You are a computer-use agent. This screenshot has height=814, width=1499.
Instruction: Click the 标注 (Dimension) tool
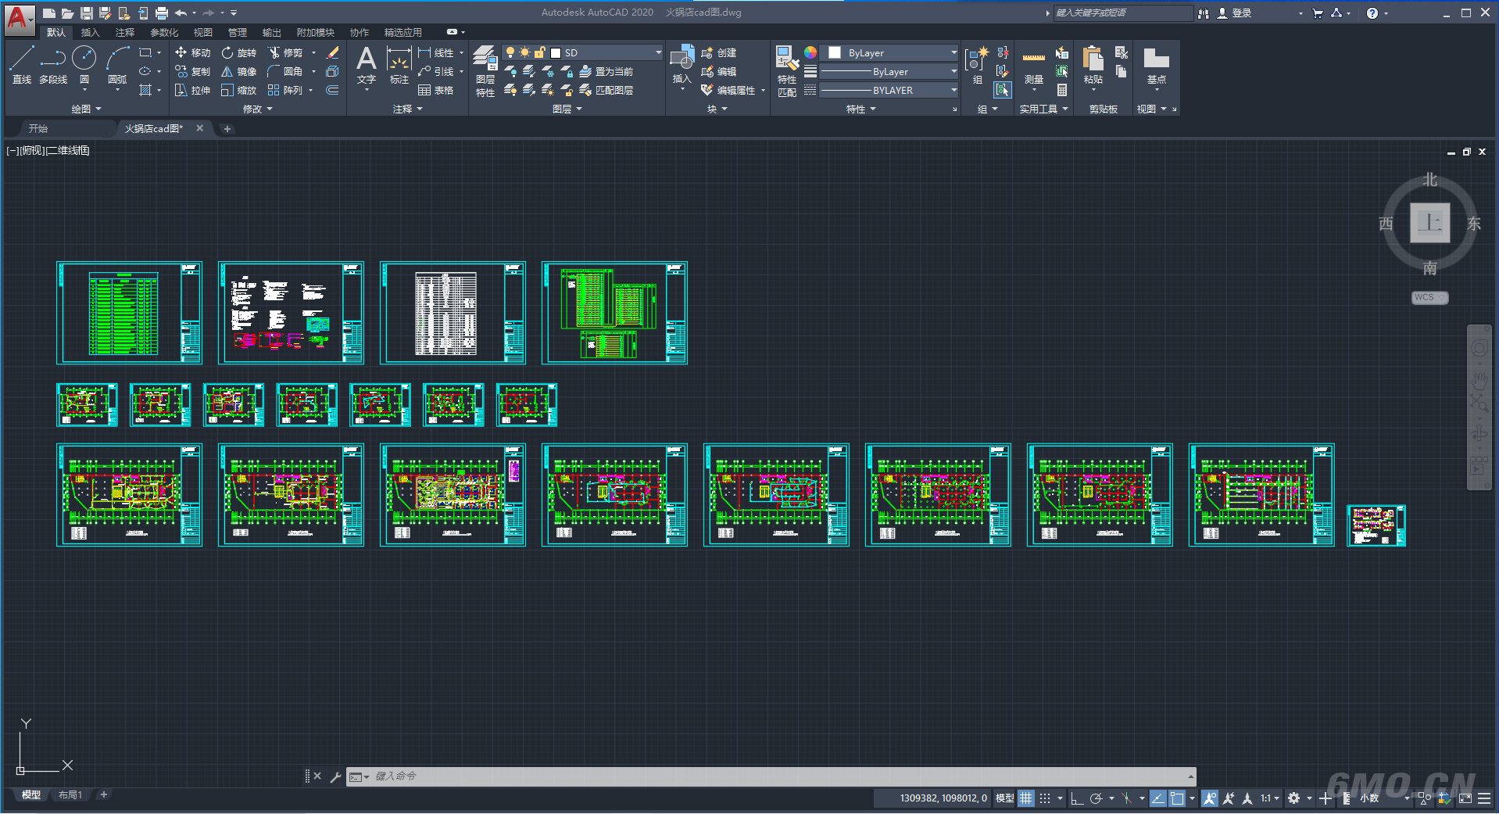tap(399, 66)
